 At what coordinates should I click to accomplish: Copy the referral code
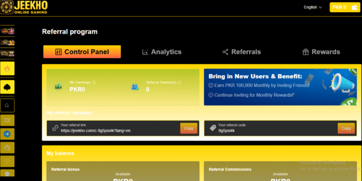[346, 128]
